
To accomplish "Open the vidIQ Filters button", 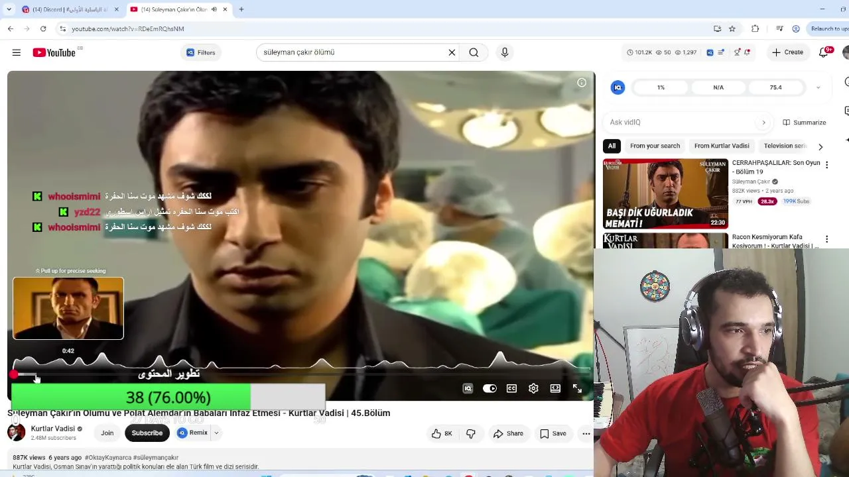I will tap(200, 52).
